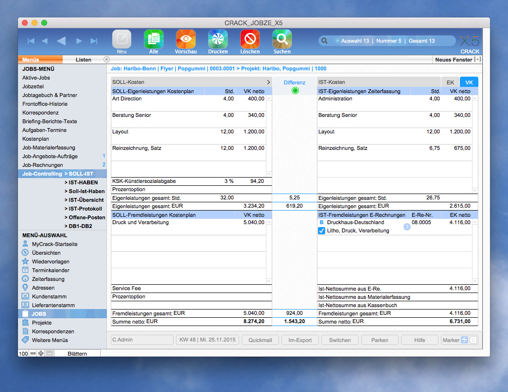The height and width of the screenshot is (392, 508).
Task: Switch cost display to EK
Action: [x=450, y=82]
